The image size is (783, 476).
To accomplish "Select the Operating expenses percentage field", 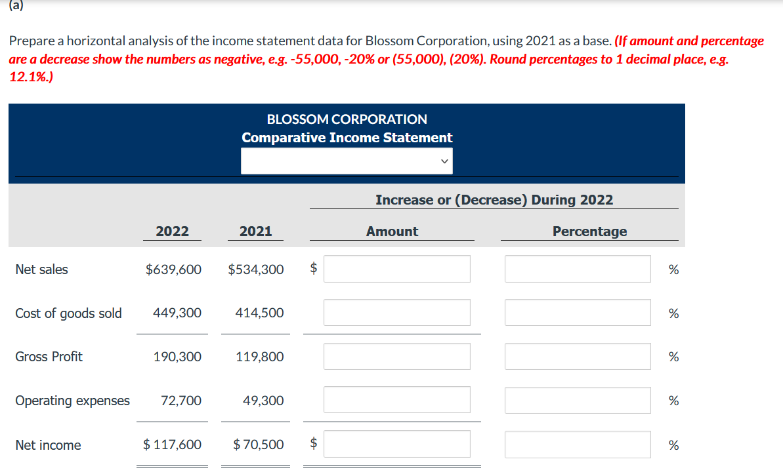I will pyautogui.click(x=577, y=399).
